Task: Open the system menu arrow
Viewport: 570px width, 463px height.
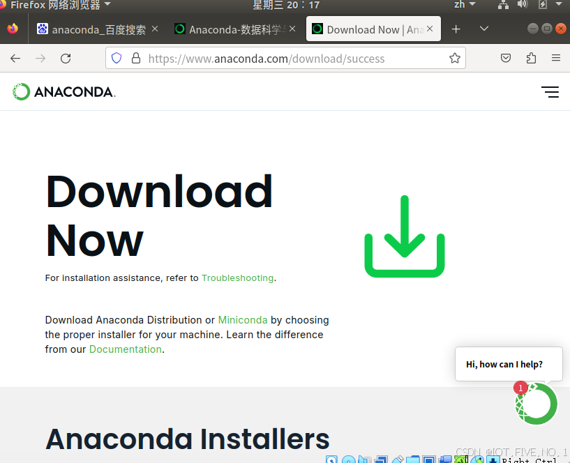Action: tap(559, 4)
